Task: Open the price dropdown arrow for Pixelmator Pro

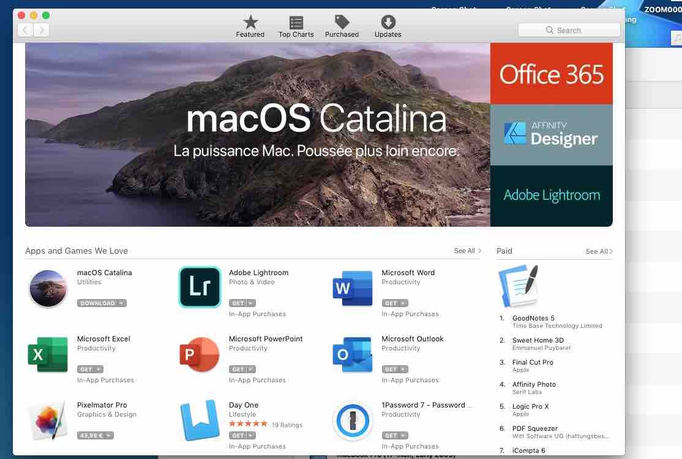Action: pos(109,436)
